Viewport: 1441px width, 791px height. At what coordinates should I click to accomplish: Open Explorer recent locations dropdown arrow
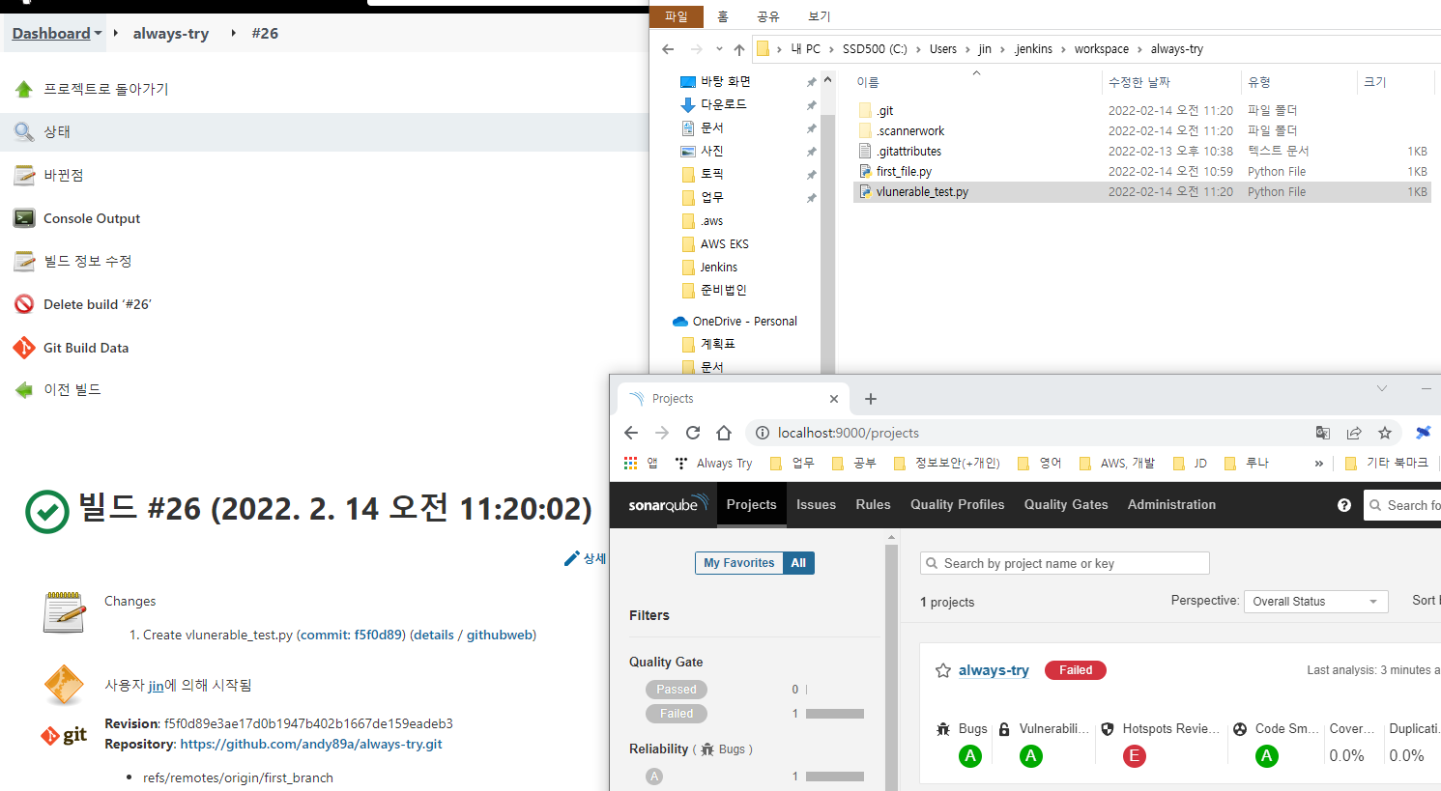(719, 49)
